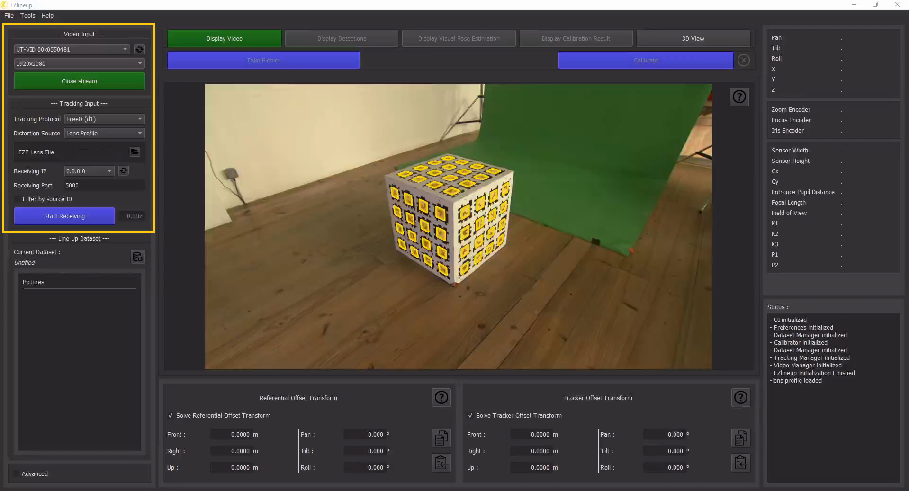Paste values into Tracker Offset Transform
The image size is (909, 491).
click(740, 463)
